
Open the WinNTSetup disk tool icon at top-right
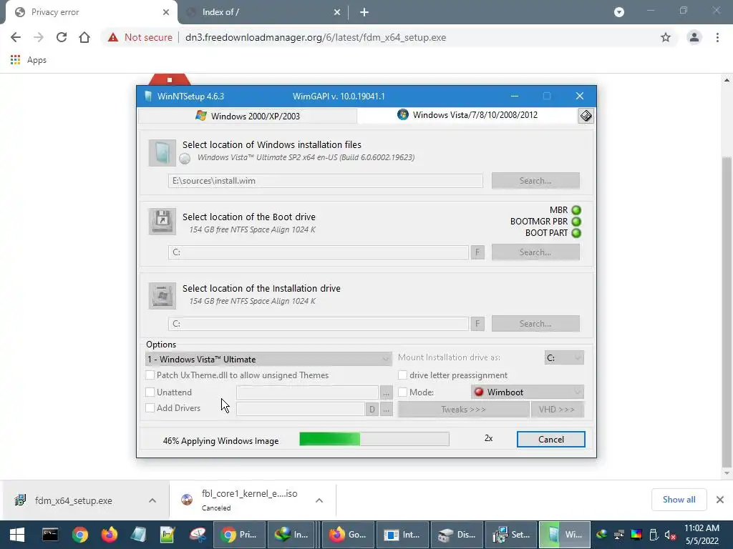(x=586, y=116)
